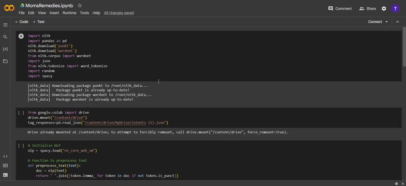This screenshot has height=186, width=406.
Task: Open the Variables {x} panel
Action: (5, 49)
